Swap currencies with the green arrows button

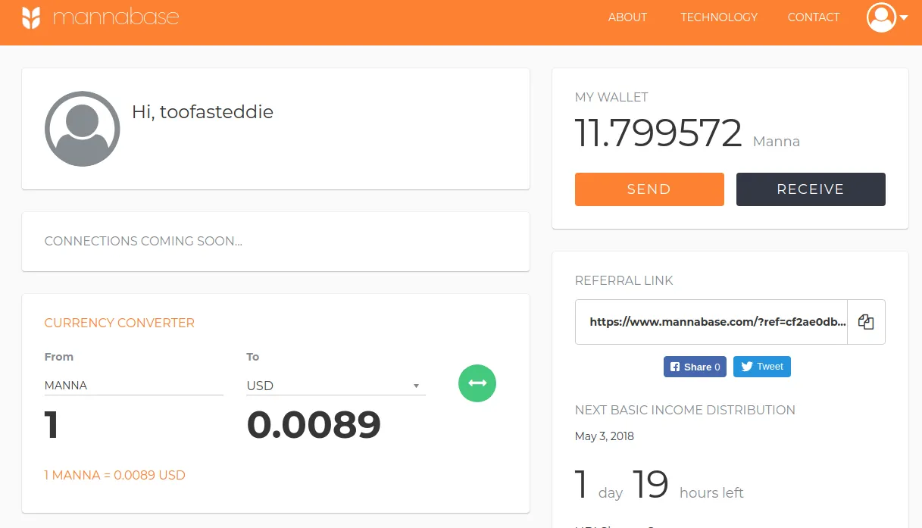tap(477, 383)
